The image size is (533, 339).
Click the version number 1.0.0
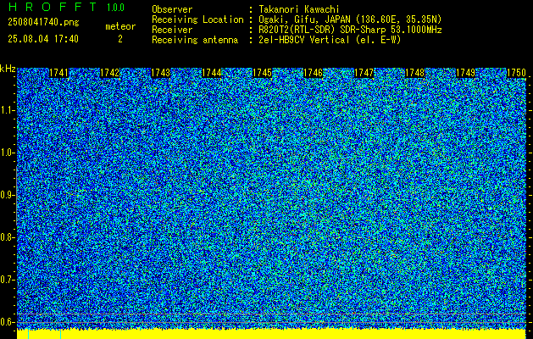pyautogui.click(x=115, y=8)
